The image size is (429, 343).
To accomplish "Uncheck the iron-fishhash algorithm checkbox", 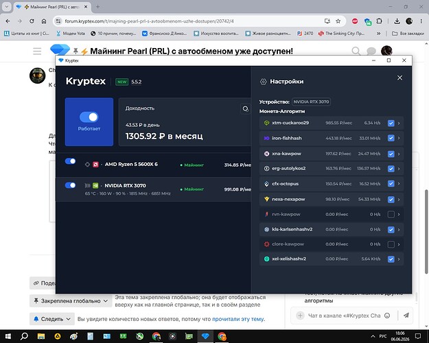I will tap(391, 138).
